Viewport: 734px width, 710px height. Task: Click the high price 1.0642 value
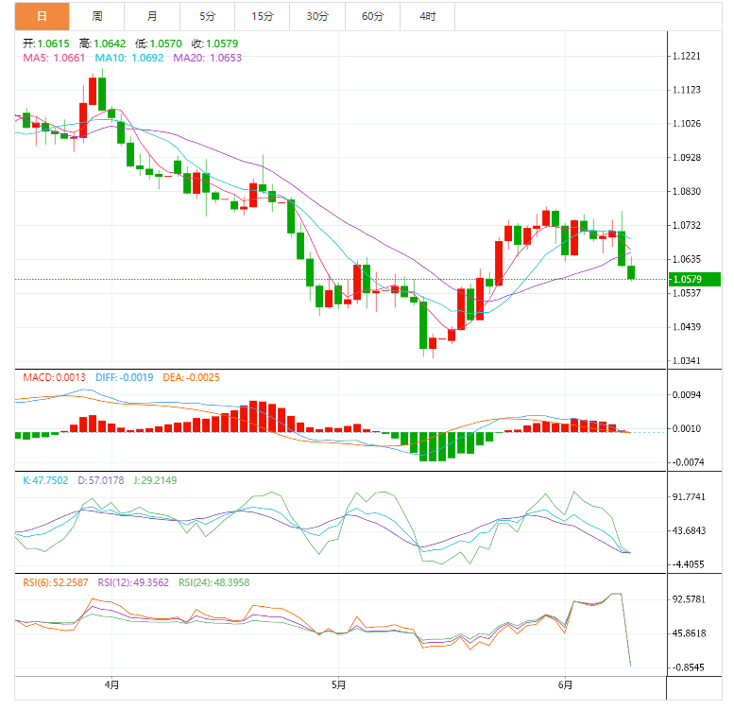point(110,43)
